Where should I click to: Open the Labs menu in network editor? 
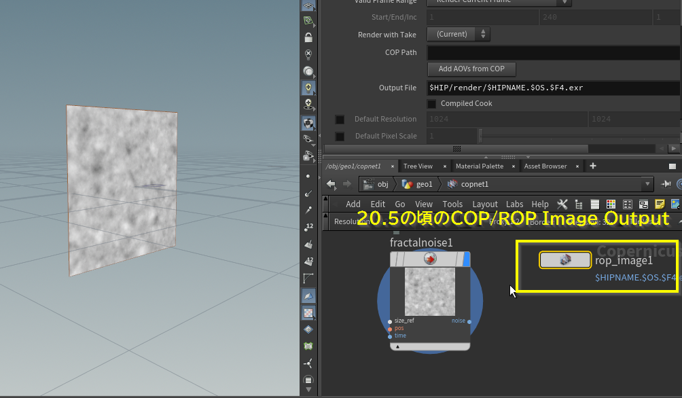(x=514, y=204)
